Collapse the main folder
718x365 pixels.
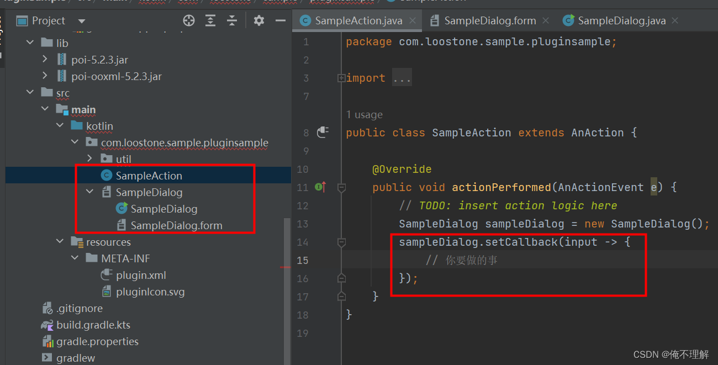tap(45, 109)
